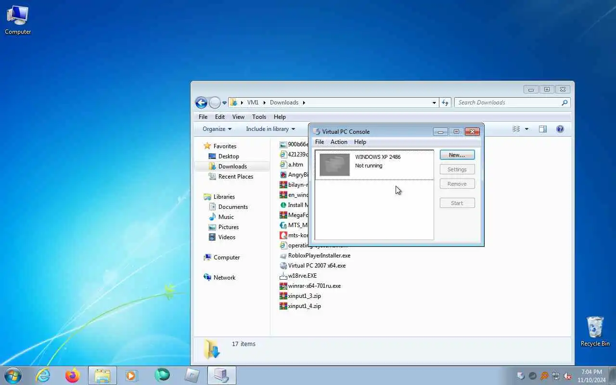Click the muted volume tray icon
This screenshot has height=385, width=616.
coord(567,376)
